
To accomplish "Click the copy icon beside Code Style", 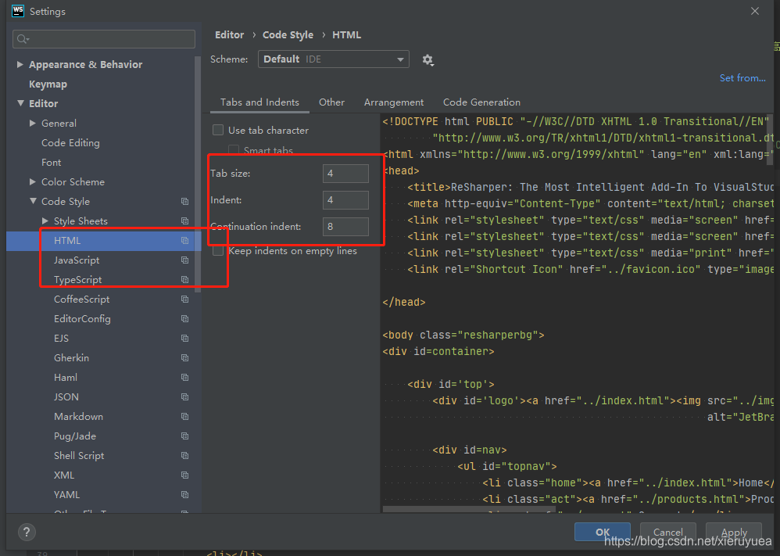I will click(184, 202).
